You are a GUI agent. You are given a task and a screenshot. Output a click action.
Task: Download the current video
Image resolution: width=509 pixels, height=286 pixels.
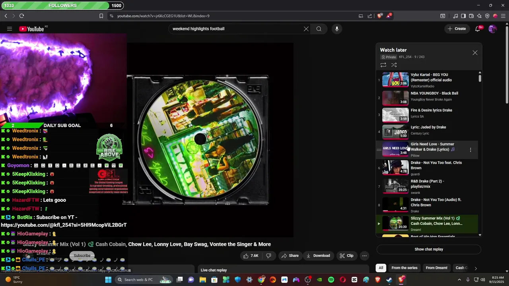[x=318, y=256]
